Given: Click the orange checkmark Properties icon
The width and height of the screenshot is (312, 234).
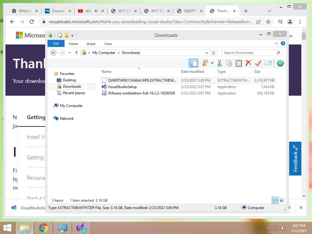Looking at the screenshot, I should tap(258, 63).
